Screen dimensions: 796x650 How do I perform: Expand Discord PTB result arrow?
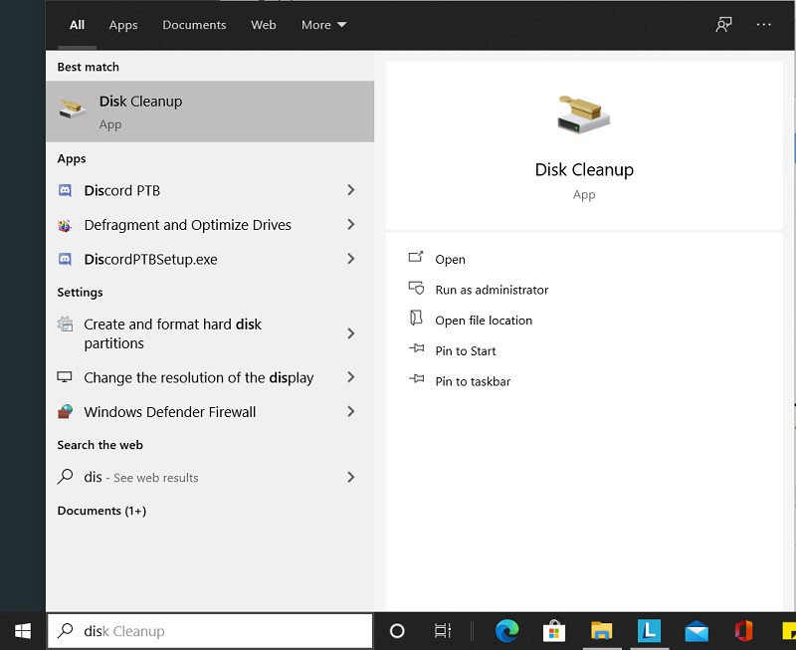point(351,190)
